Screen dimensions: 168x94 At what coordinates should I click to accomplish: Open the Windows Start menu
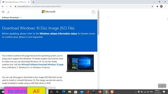(x=3, y=92)
